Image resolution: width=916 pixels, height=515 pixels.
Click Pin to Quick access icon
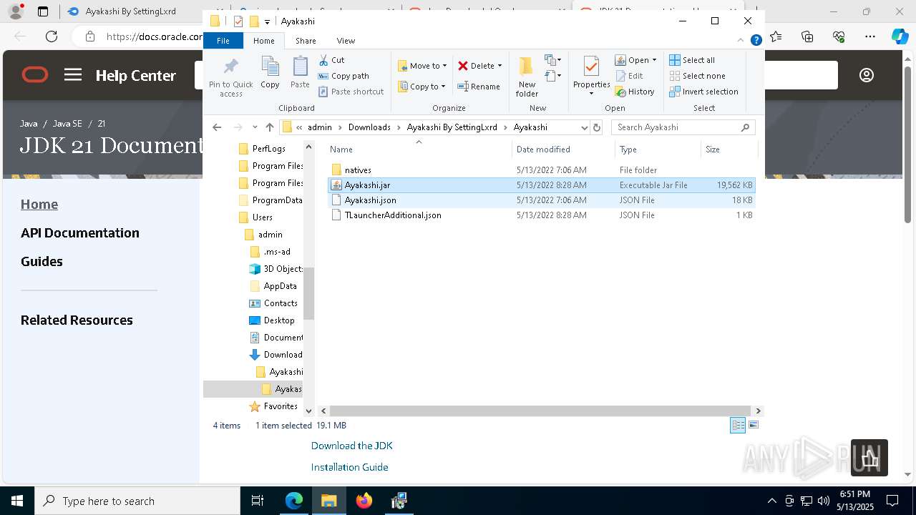(x=230, y=77)
